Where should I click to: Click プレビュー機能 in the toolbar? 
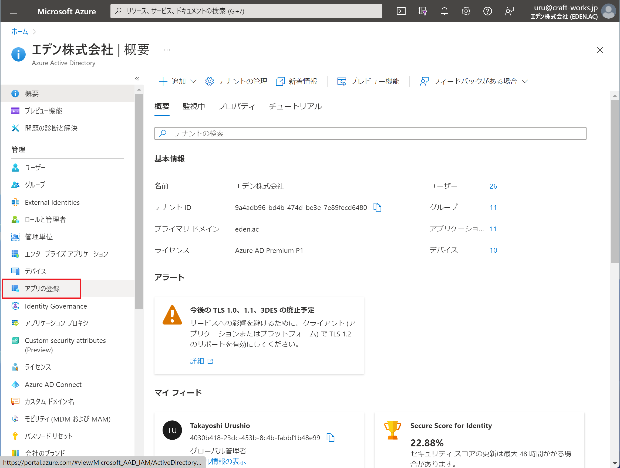coord(368,81)
